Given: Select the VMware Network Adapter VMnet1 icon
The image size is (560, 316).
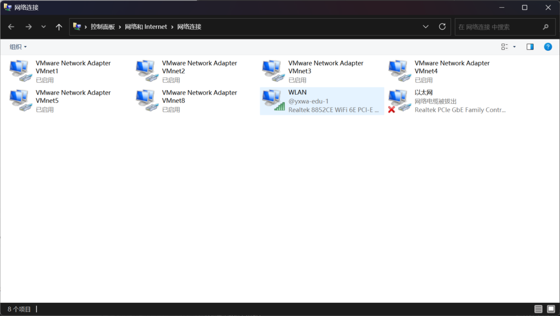Looking at the screenshot, I should 20,71.
